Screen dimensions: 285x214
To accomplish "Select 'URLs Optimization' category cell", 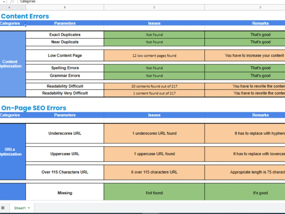I will coord(13,152).
